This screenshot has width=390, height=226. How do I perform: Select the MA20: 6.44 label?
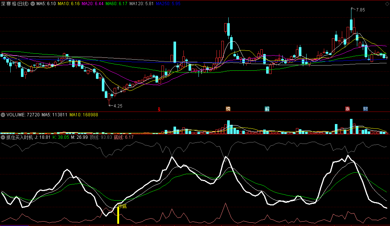pos(93,4)
